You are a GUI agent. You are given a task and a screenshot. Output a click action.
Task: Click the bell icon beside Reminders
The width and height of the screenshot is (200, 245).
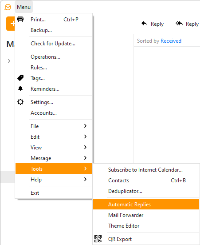coord(20,88)
